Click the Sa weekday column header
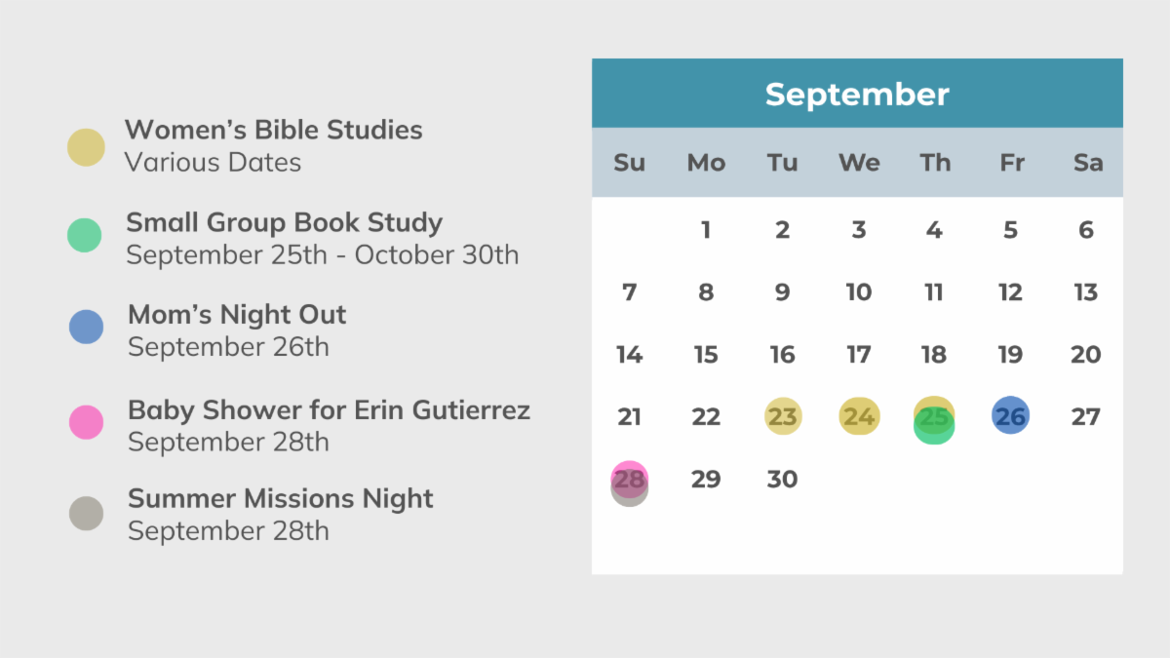The width and height of the screenshot is (1170, 658). coord(1087,163)
